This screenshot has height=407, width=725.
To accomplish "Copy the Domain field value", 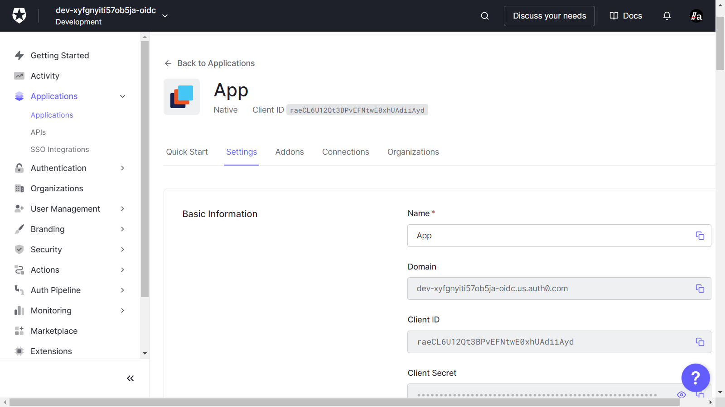I will (700, 289).
